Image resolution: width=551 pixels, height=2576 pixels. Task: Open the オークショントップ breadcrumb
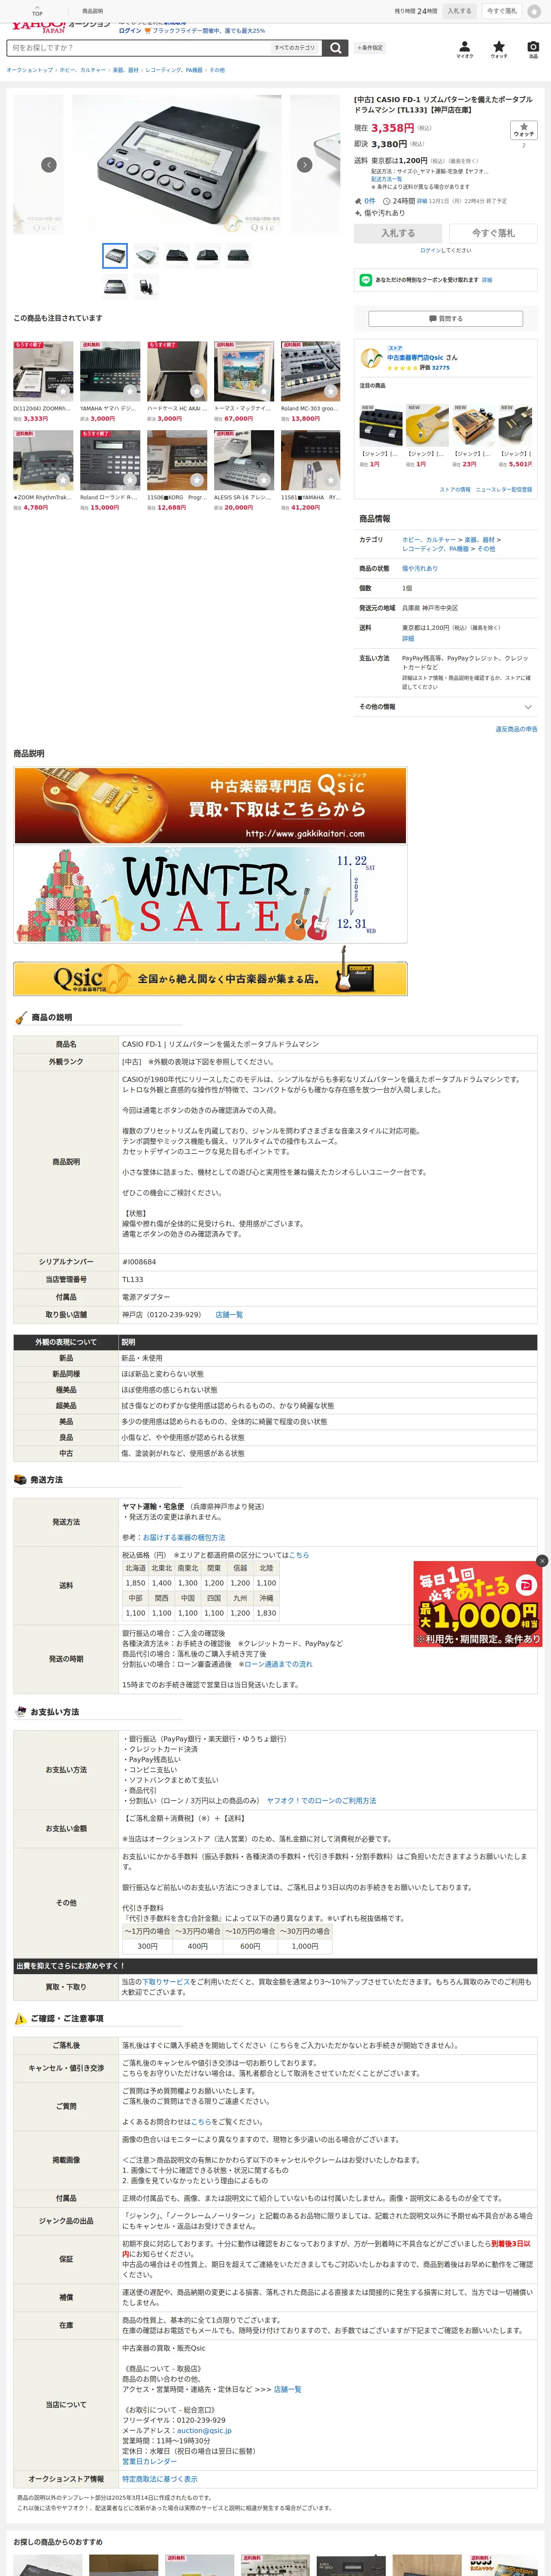tap(30, 70)
